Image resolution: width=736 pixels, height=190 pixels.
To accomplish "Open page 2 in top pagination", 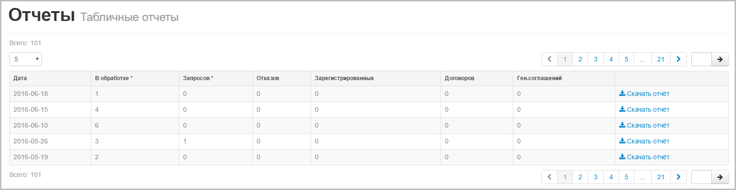I will 580,59.
